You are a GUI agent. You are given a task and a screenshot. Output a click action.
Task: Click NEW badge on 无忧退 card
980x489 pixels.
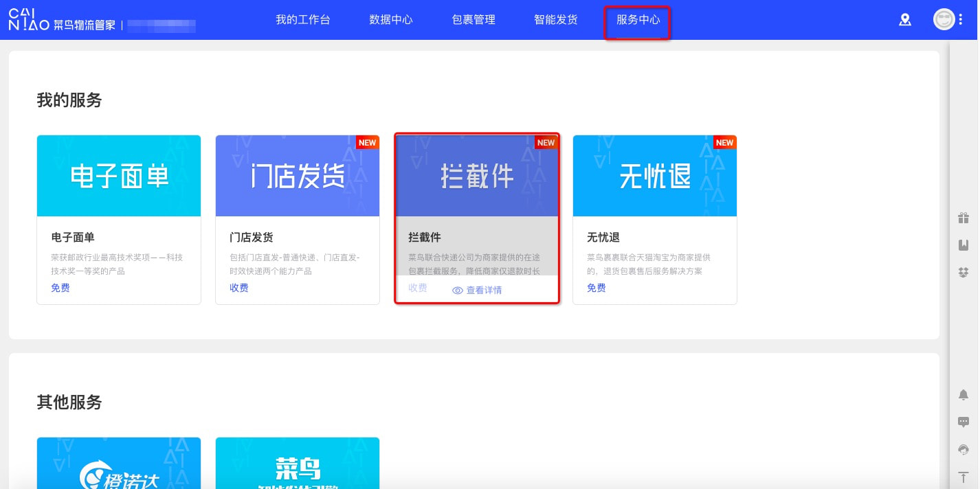tap(725, 142)
